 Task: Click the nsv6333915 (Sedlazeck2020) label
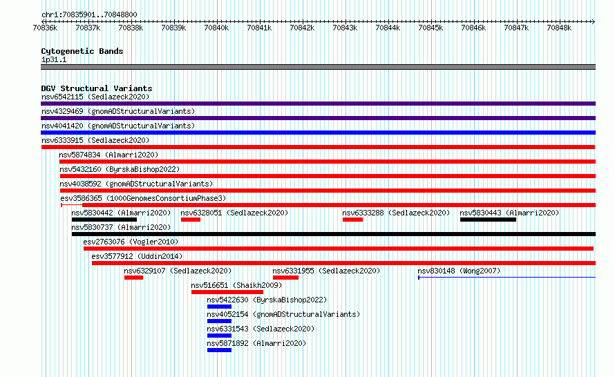[95, 140]
